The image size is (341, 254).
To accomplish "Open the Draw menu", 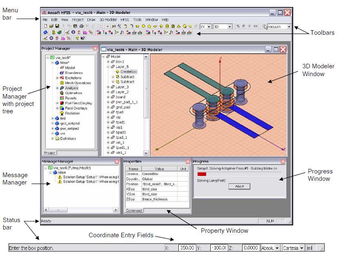I will [x=91, y=20].
